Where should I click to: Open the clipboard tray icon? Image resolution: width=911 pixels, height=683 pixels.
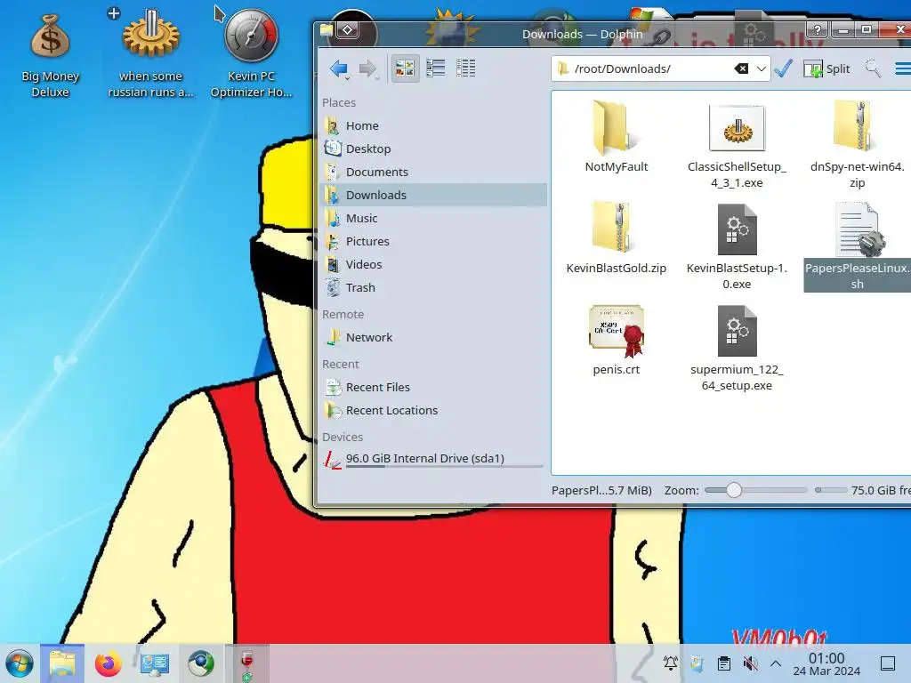pyautogui.click(x=724, y=663)
